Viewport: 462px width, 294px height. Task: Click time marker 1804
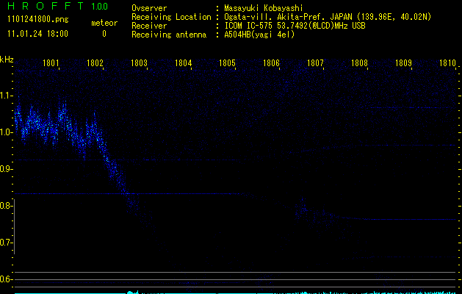click(183, 63)
